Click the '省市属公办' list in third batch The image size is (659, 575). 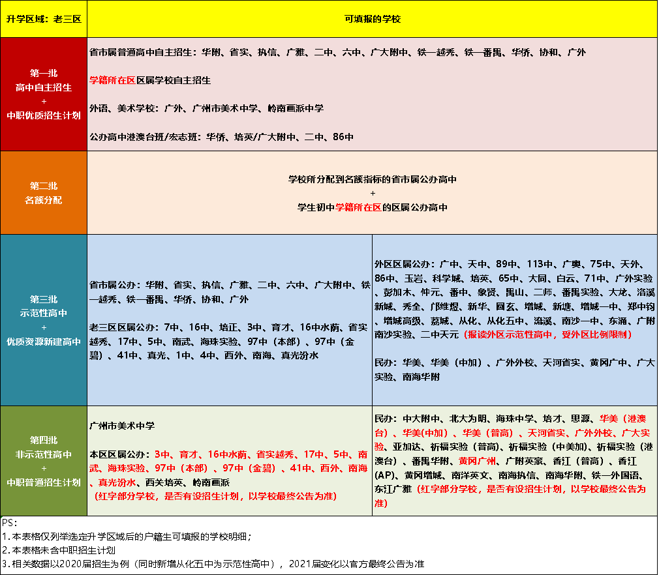(230, 292)
